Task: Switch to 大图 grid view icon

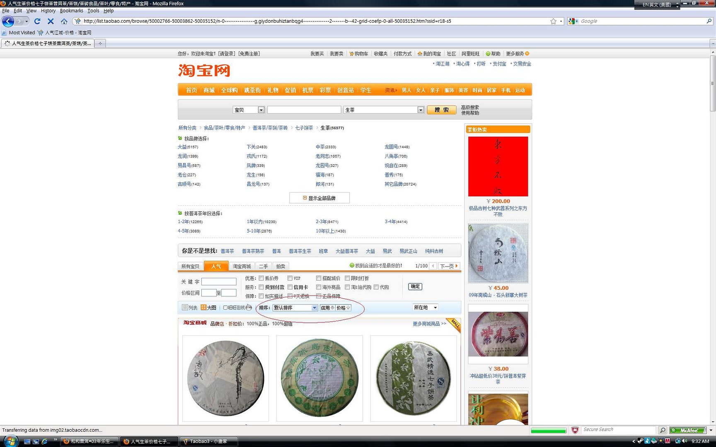Action: 203,308
